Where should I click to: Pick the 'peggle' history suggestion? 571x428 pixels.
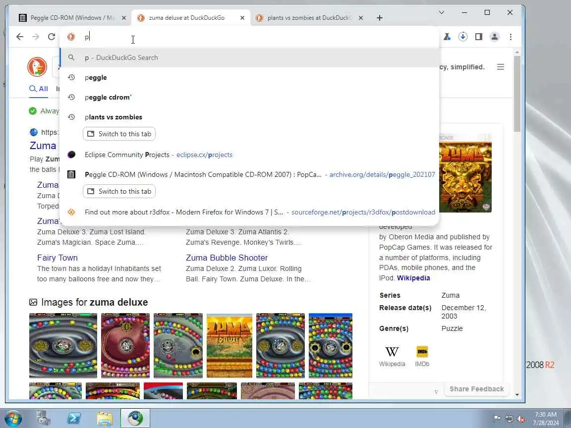tap(249, 77)
